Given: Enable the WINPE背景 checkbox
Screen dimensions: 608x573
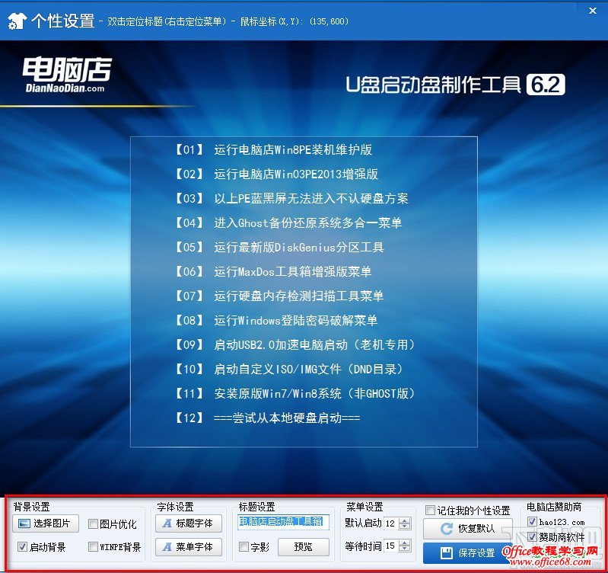Looking at the screenshot, I should pyautogui.click(x=93, y=547).
